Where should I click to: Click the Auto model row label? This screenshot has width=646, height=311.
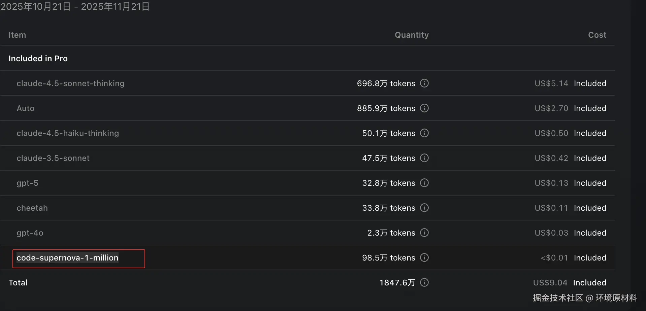click(26, 108)
